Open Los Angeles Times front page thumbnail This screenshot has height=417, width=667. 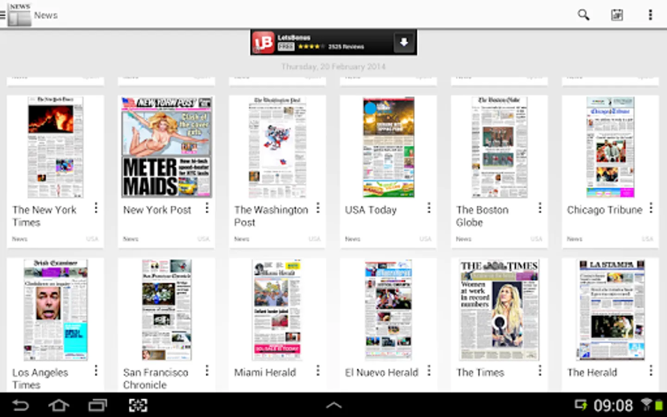[x=56, y=310]
